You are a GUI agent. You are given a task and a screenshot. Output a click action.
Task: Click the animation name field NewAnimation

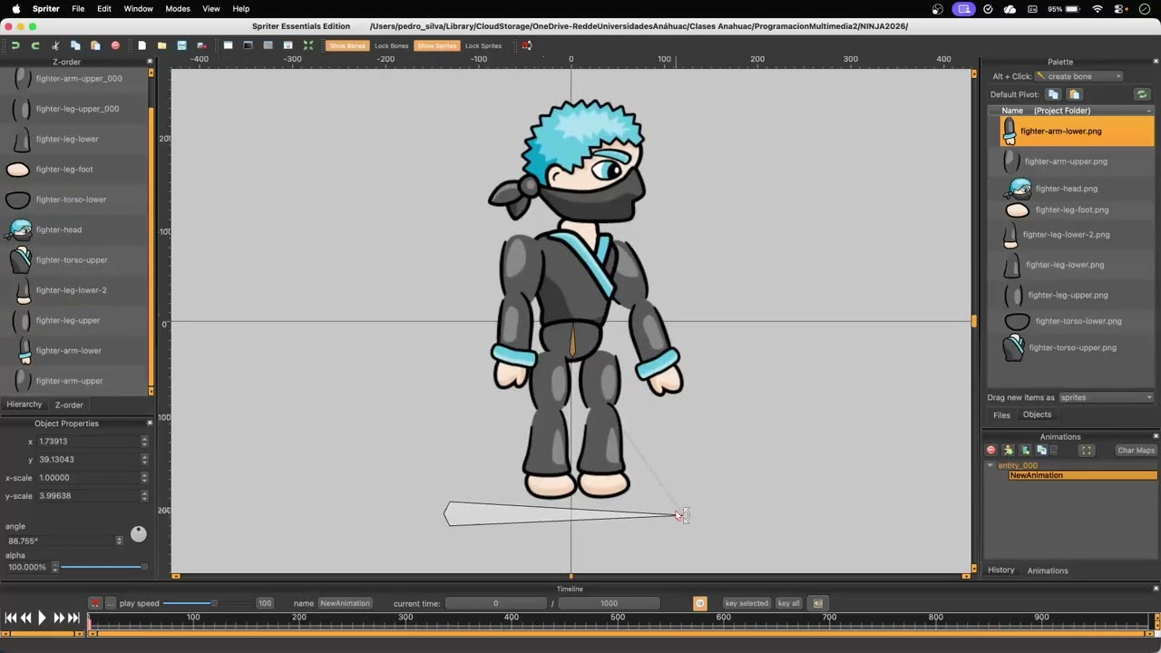click(x=345, y=603)
